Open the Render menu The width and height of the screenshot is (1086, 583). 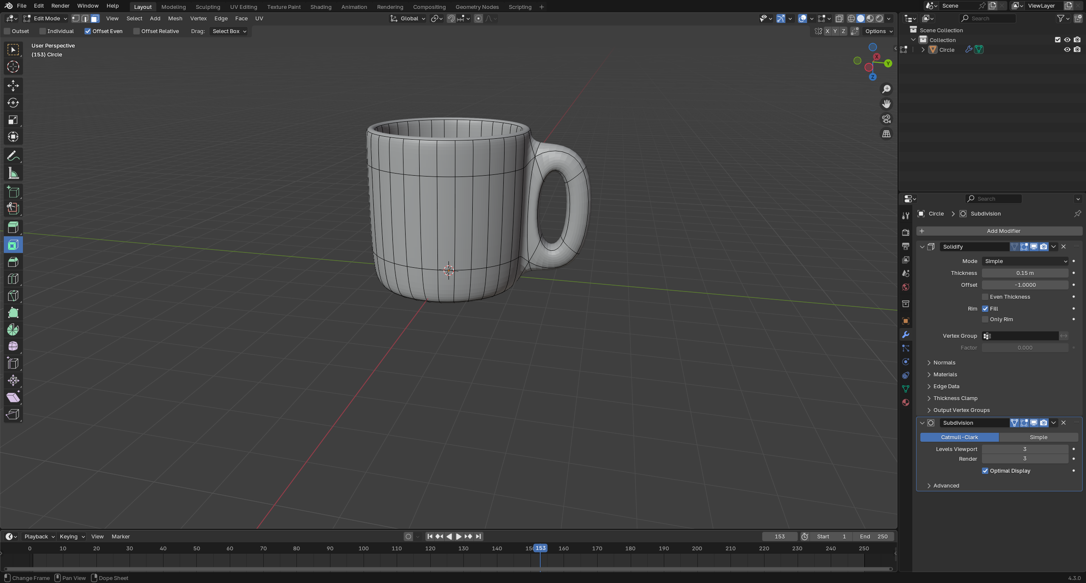click(60, 6)
